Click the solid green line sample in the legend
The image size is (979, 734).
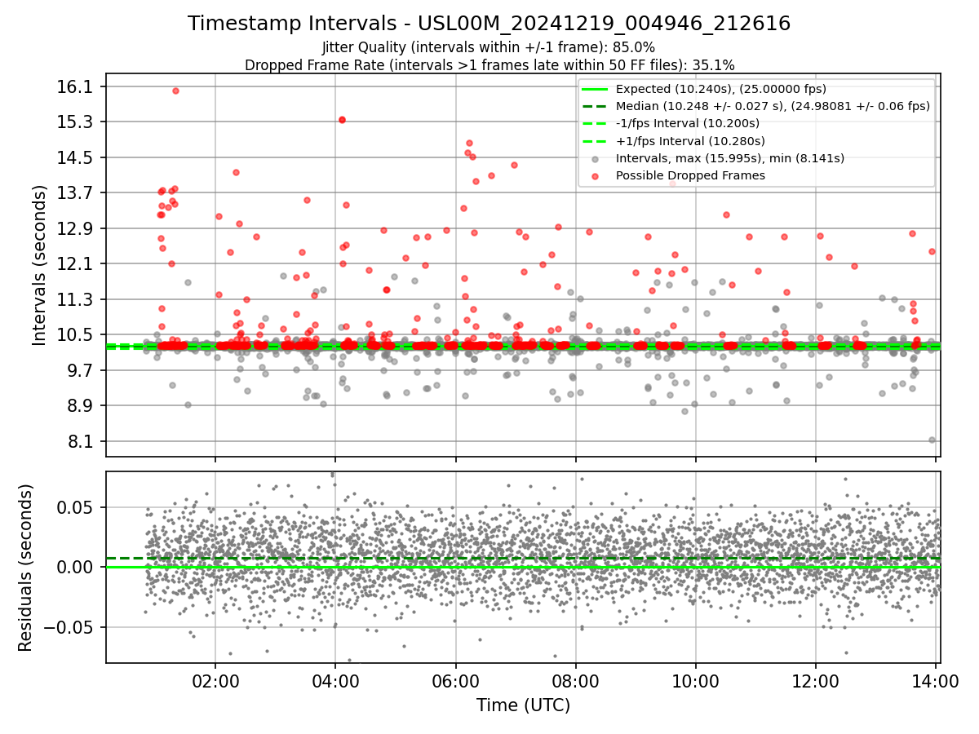tap(596, 89)
